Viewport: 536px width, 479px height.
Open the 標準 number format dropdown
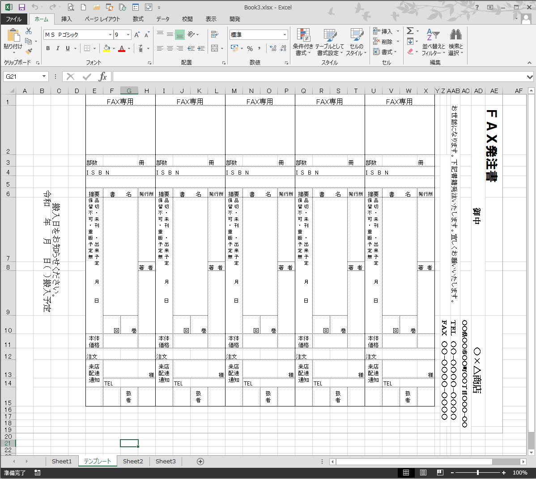tap(285, 34)
